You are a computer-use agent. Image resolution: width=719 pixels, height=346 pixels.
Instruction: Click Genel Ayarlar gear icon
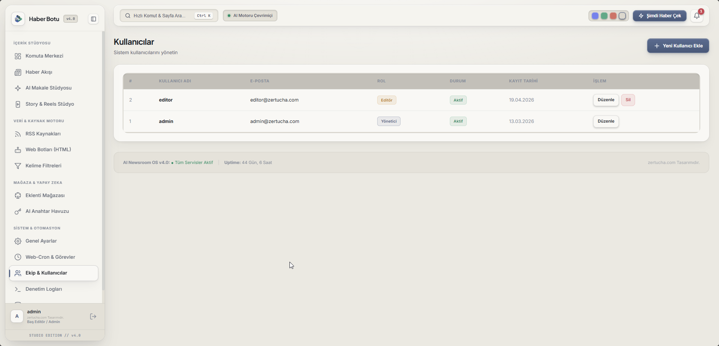point(18,241)
